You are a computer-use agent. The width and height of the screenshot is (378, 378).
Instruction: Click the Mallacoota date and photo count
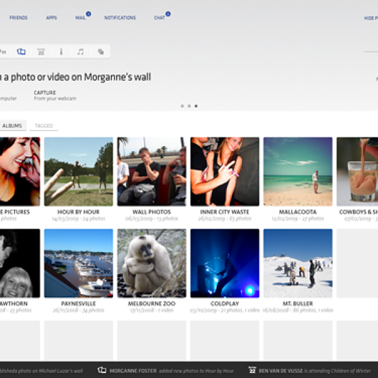[x=298, y=219]
